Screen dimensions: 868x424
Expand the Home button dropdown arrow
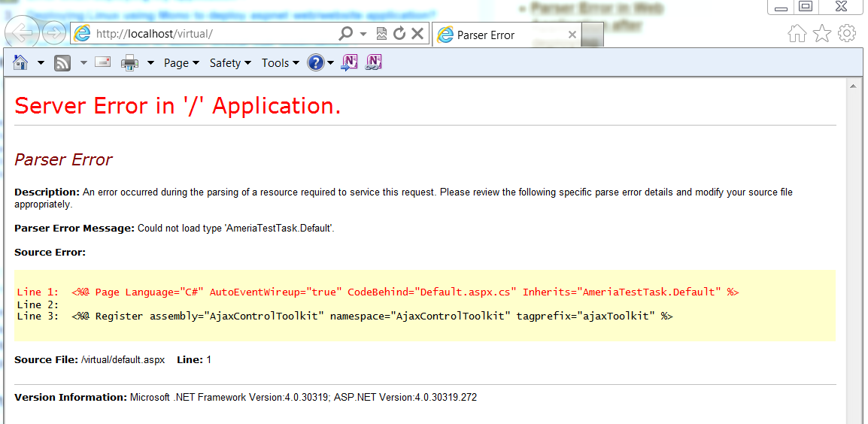41,63
